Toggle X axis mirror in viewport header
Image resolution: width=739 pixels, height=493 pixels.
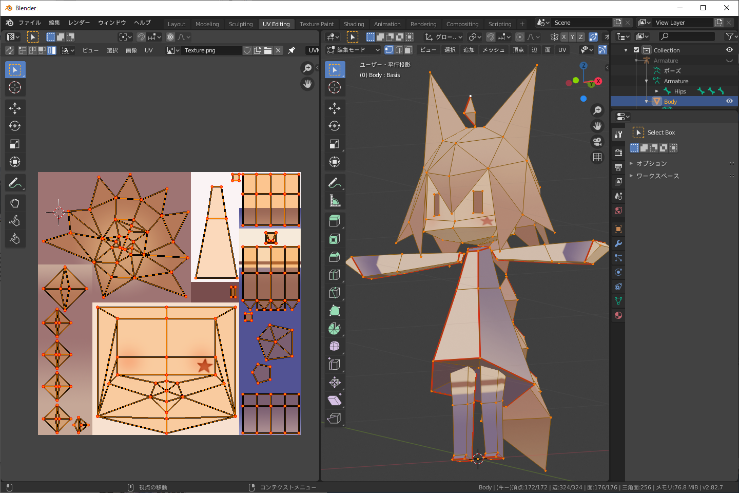[x=564, y=37]
